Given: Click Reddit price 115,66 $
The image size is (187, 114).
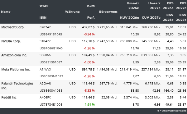Looking at the screenshot, I should 88,98.
